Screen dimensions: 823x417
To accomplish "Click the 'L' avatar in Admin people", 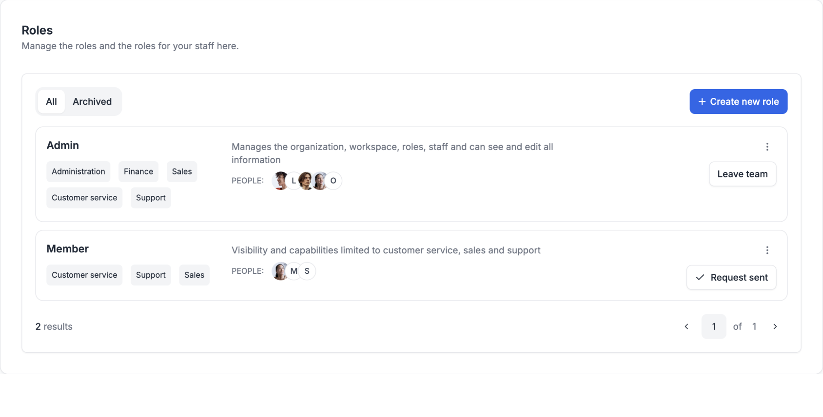I will click(x=293, y=181).
